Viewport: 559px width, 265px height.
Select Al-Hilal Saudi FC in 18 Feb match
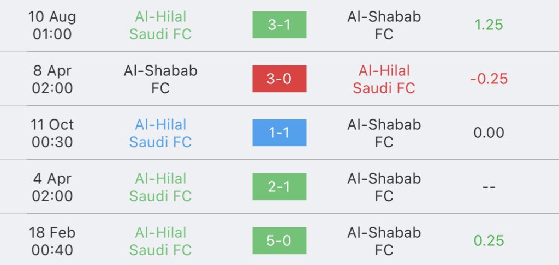(x=160, y=241)
